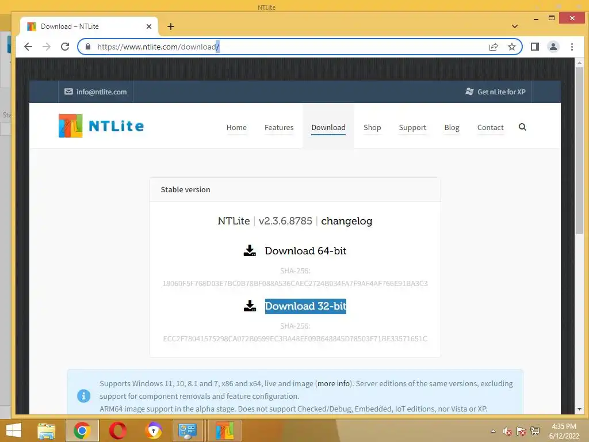The height and width of the screenshot is (442, 589).
Task: Open the Control Panel taskbar icon
Action: pos(188,430)
